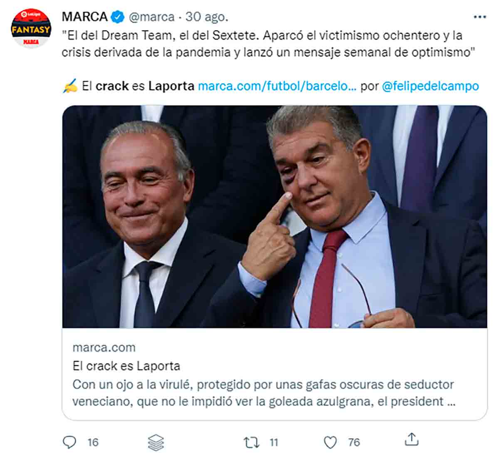This screenshot has height=458, width=499.
Task: Click marca.com domain in link card
Action: click(x=104, y=347)
